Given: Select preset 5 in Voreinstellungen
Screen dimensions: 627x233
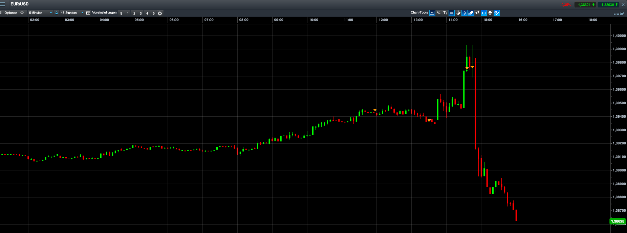Looking at the screenshot, I should [x=154, y=13].
